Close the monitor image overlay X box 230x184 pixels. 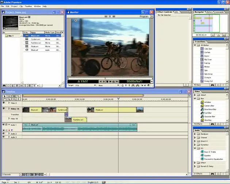pyautogui.click(x=76, y=20)
